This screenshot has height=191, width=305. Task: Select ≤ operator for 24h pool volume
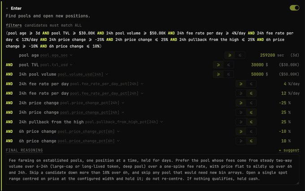pyautogui.click(x=229, y=74)
